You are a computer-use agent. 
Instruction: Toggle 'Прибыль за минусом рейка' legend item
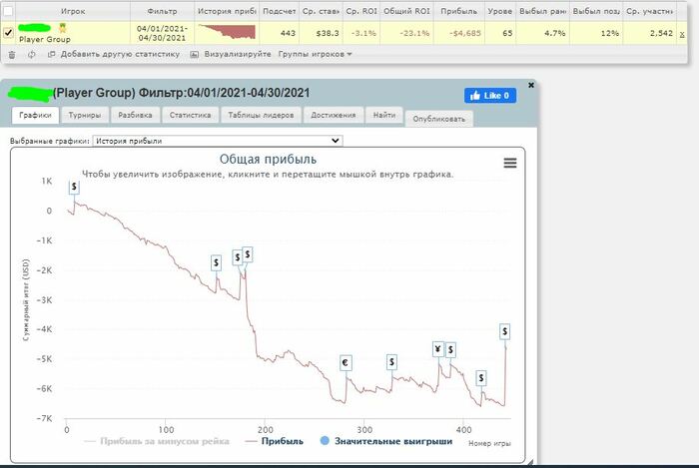pos(157,441)
